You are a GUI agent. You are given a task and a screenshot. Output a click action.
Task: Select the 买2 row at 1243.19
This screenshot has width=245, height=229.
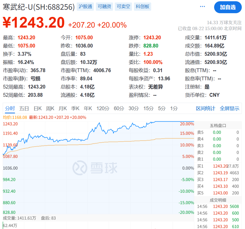tap(218, 173)
